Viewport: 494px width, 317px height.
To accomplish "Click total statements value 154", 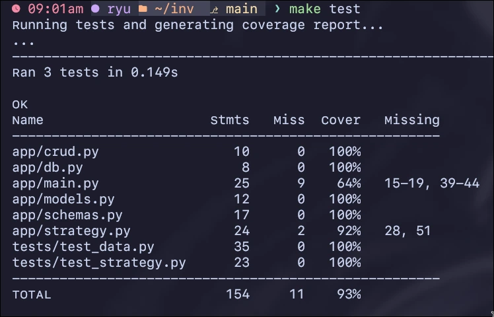I will tap(238, 295).
